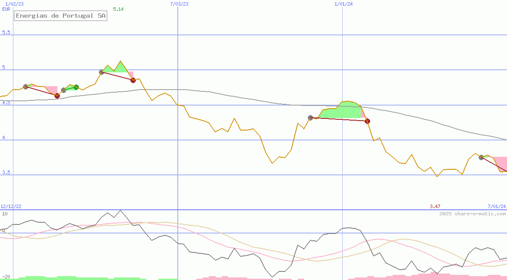The height and width of the screenshot is (280, 507).
Task: Click the 7/01/24 end date label
Action: point(496,207)
